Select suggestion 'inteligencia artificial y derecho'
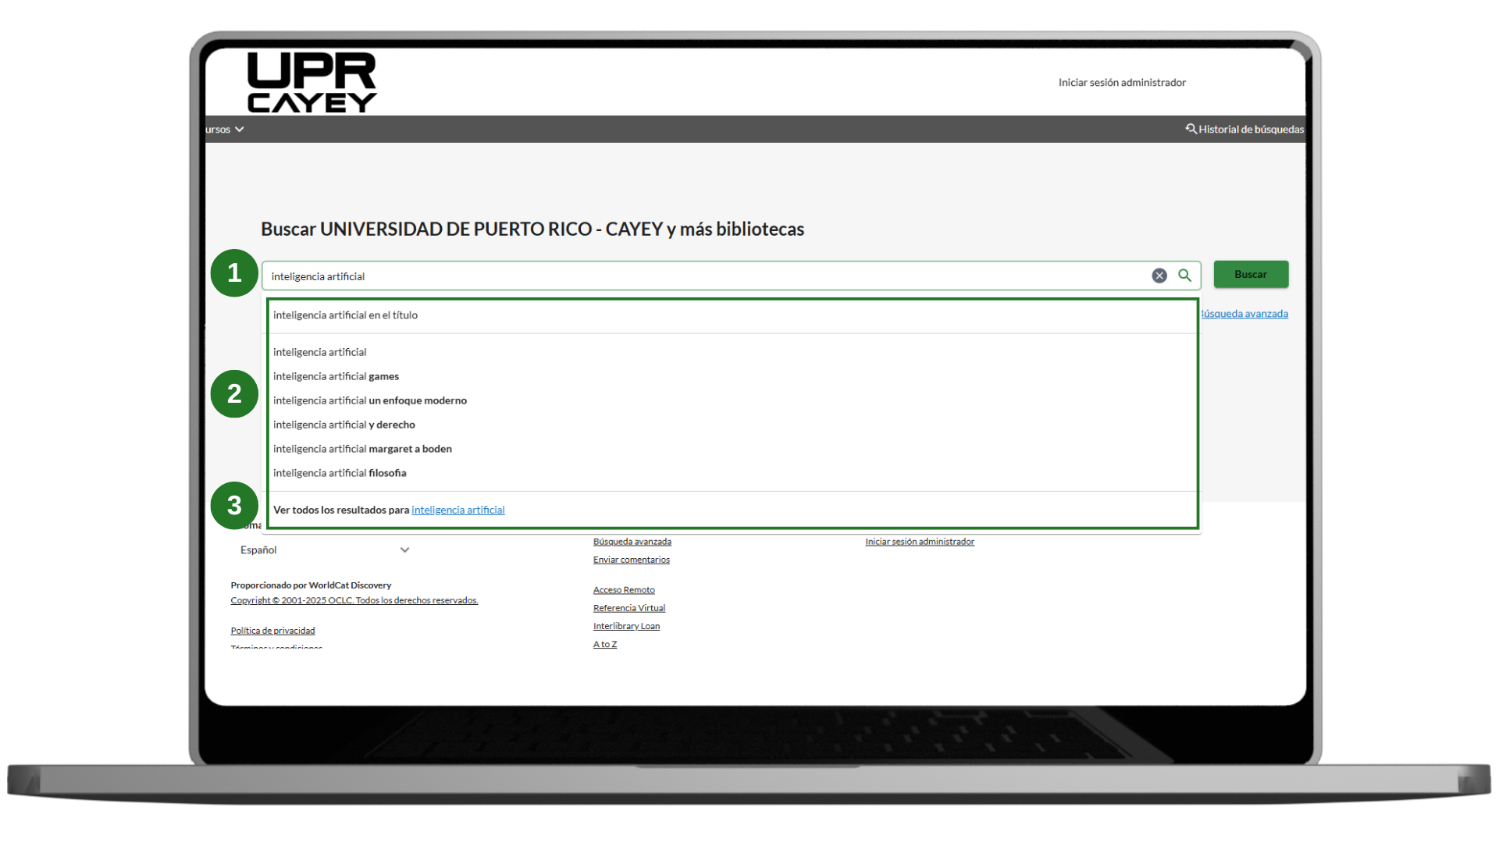 click(x=344, y=425)
